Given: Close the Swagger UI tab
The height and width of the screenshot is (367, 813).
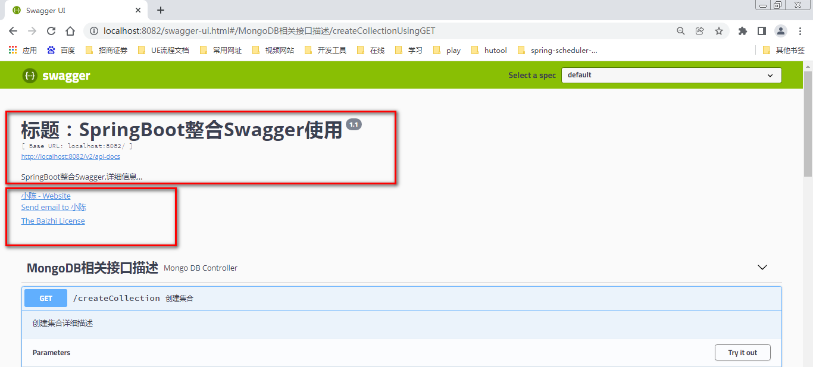Looking at the screenshot, I should click(x=138, y=10).
